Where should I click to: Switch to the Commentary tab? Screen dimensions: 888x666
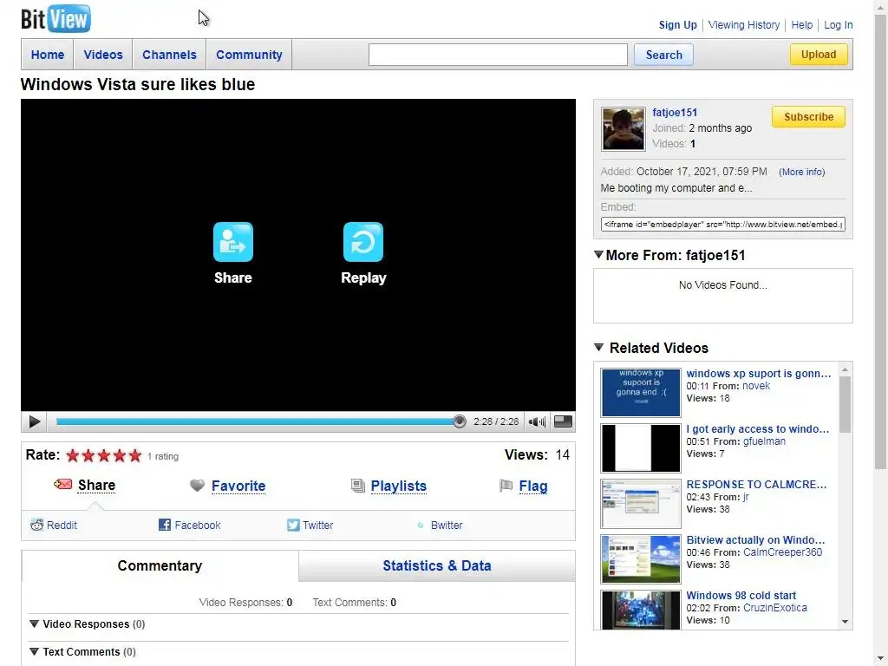click(x=160, y=565)
